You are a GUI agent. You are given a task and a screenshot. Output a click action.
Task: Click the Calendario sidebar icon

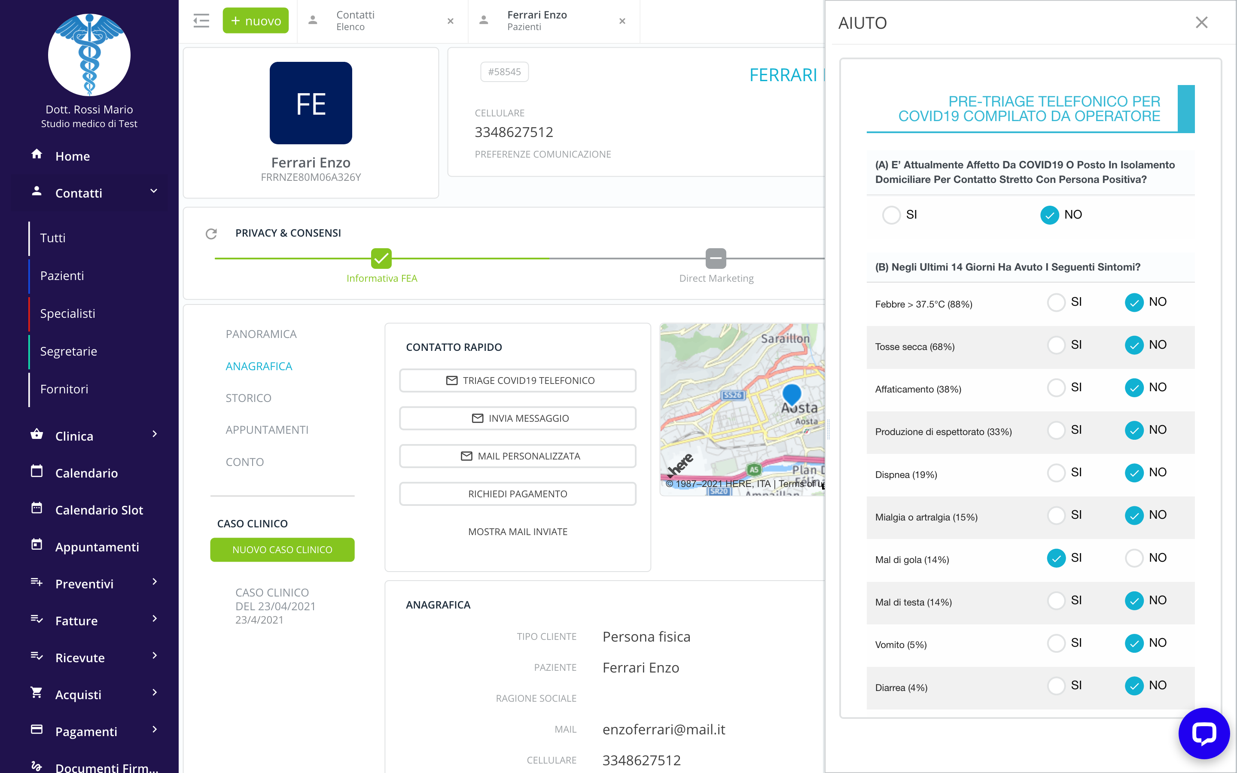37,472
